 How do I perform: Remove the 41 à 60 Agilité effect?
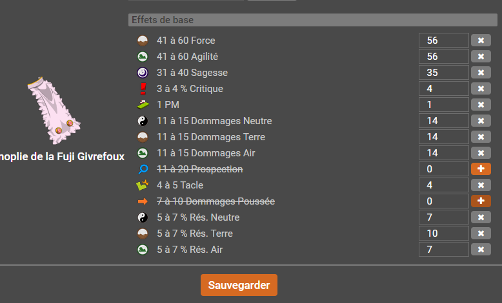click(481, 56)
